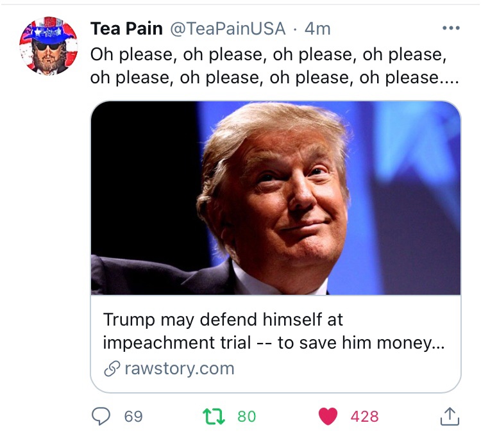Click the reply speech bubble icon
This screenshot has width=481, height=432.
point(101,417)
